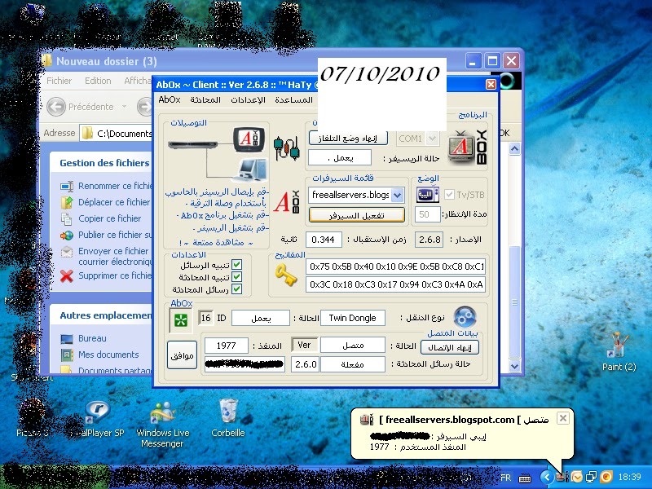This screenshot has height=489, width=652.
Task: Click the Explorer scrollbar down arrow
Action: pos(514,366)
